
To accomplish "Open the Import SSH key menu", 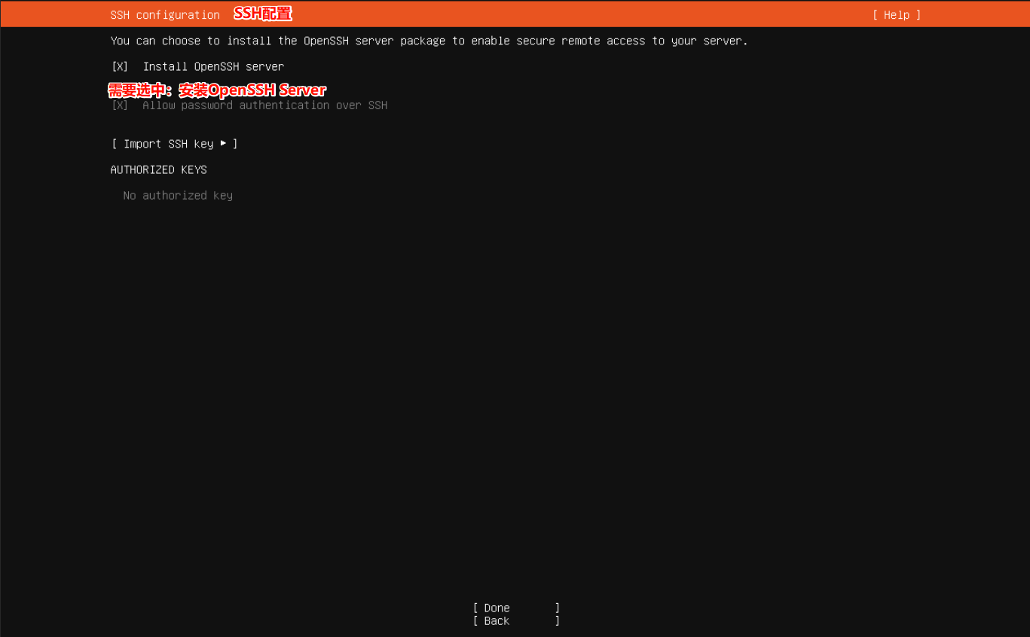I will pyautogui.click(x=174, y=144).
